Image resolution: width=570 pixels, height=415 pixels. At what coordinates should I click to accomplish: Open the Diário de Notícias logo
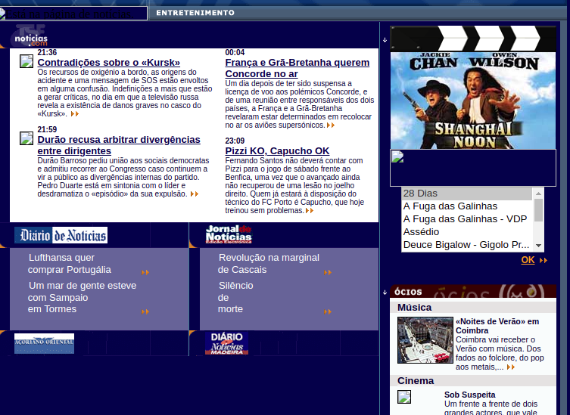point(61,235)
